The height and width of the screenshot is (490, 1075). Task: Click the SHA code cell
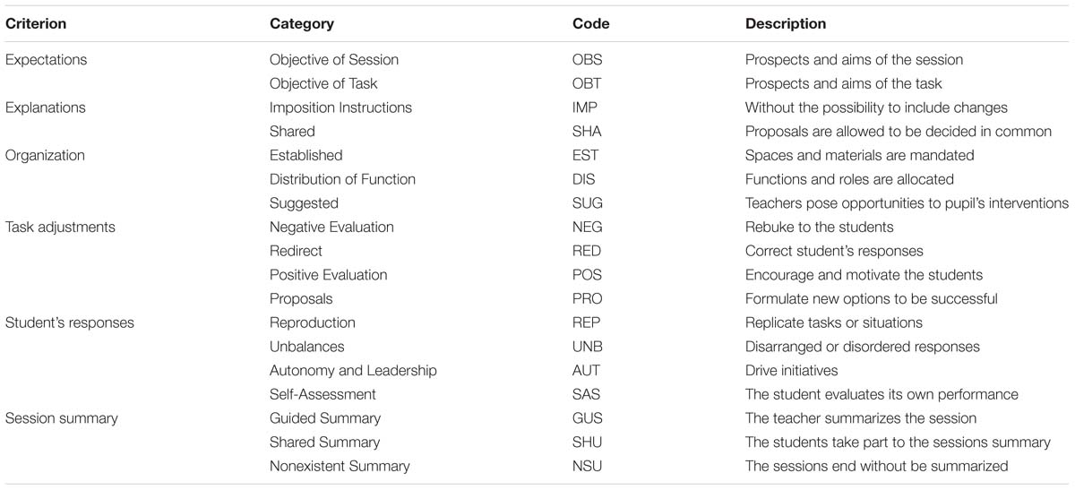tap(587, 132)
